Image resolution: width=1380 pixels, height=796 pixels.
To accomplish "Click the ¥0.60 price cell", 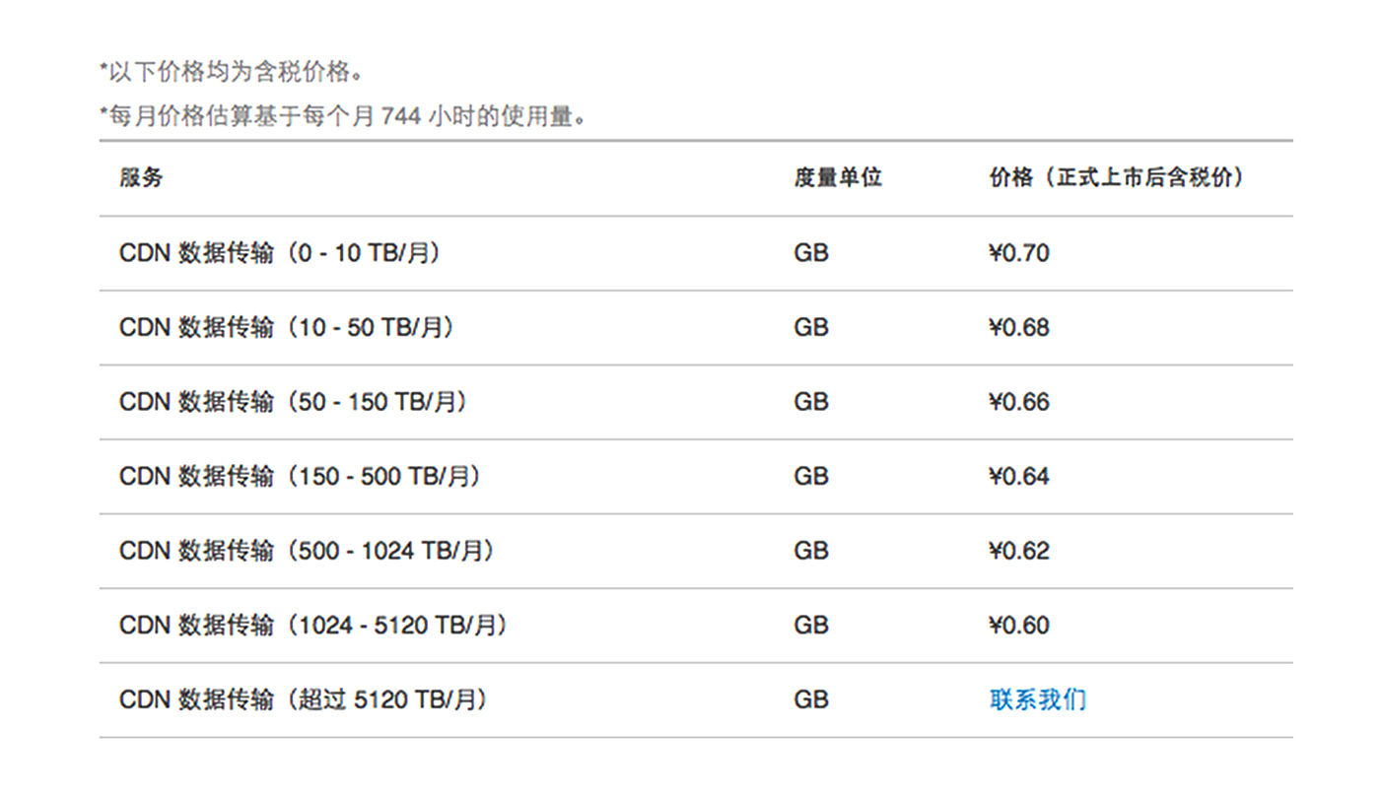I will (1018, 626).
